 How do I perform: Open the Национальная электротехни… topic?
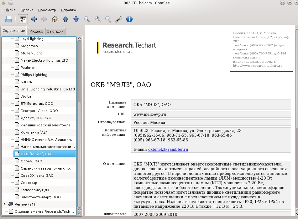tap(48, 147)
